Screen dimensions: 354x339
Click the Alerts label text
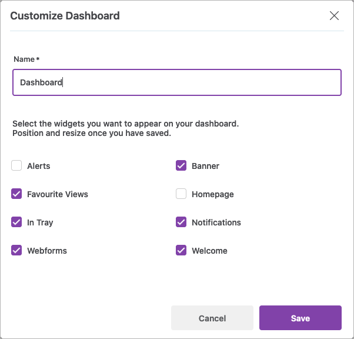[39, 166]
